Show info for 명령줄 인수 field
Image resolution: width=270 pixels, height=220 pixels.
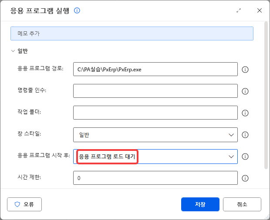[x=245, y=91]
